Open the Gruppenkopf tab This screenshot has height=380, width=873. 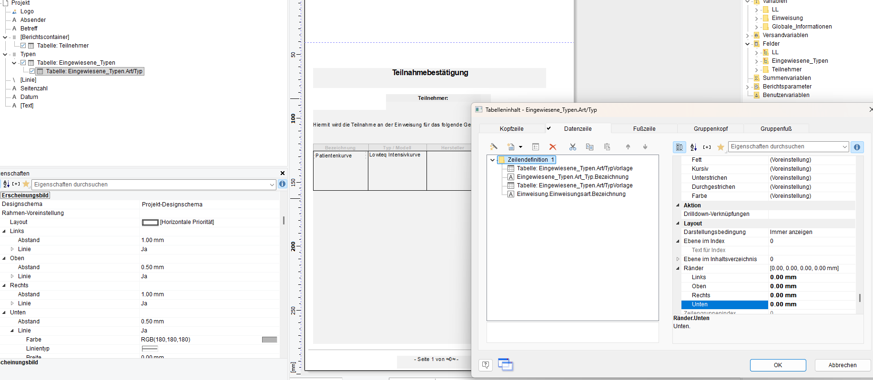click(711, 129)
